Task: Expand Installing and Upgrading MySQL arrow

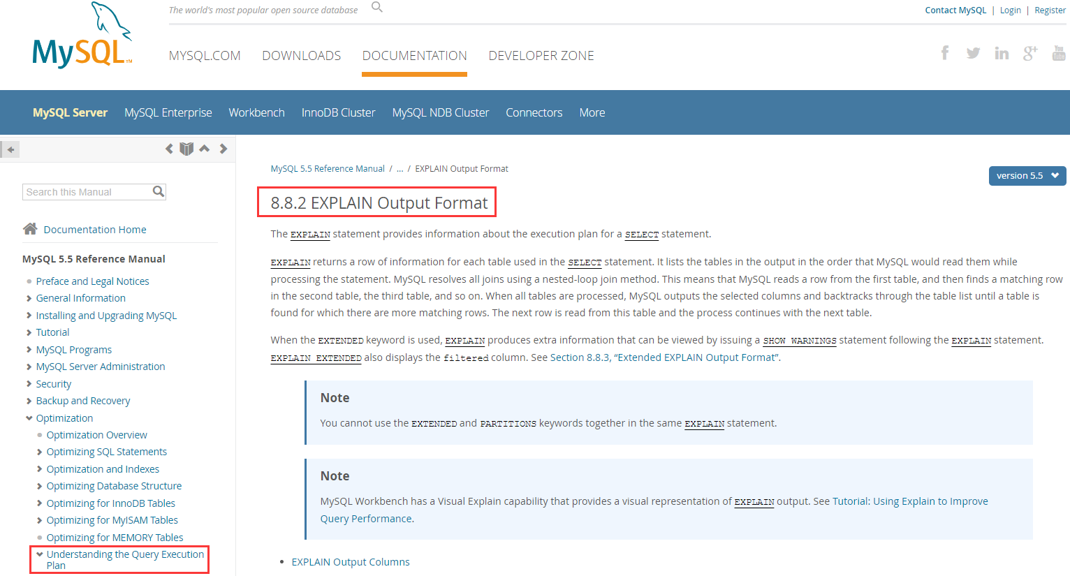Action: (29, 316)
